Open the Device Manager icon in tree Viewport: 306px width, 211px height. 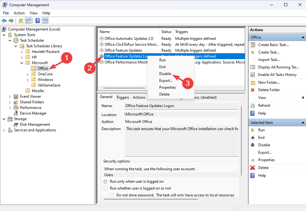tap(16, 113)
